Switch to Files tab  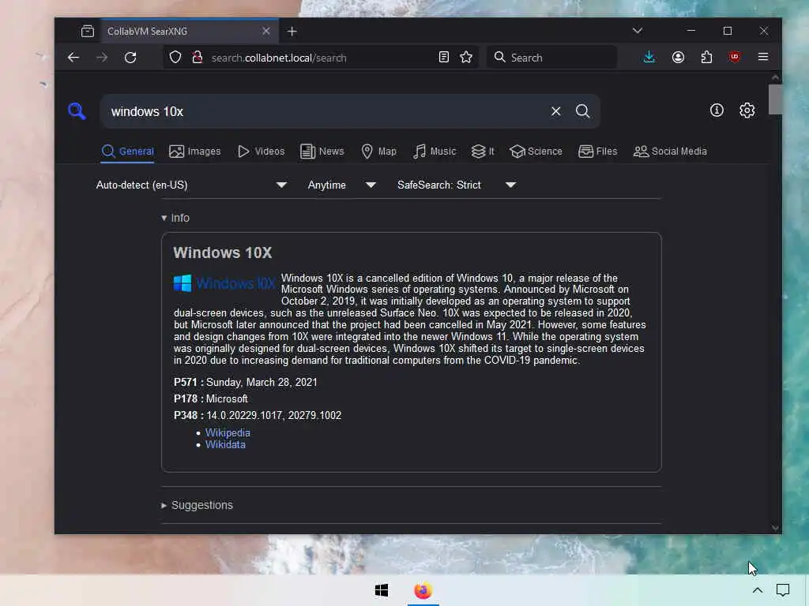[597, 151]
